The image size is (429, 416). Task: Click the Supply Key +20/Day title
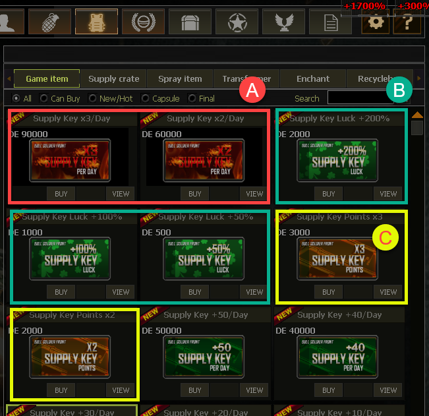pyautogui.click(x=206, y=412)
